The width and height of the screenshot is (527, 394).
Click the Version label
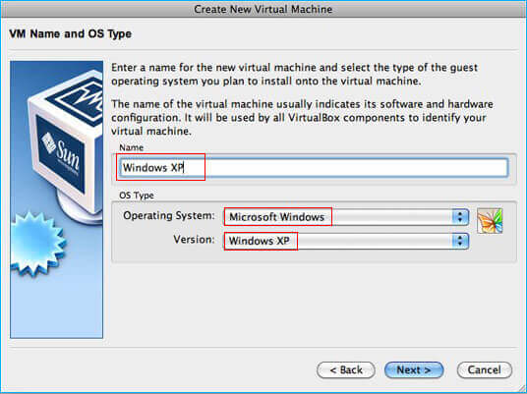pos(194,240)
